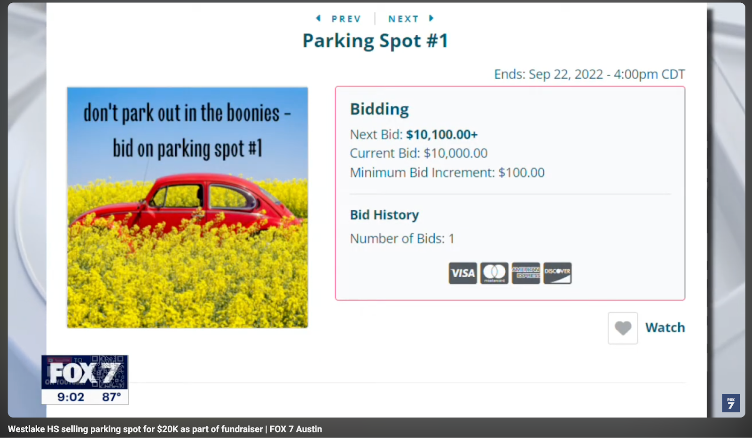Click the 9:02 time display
The width and height of the screenshot is (752, 438).
[70, 397]
